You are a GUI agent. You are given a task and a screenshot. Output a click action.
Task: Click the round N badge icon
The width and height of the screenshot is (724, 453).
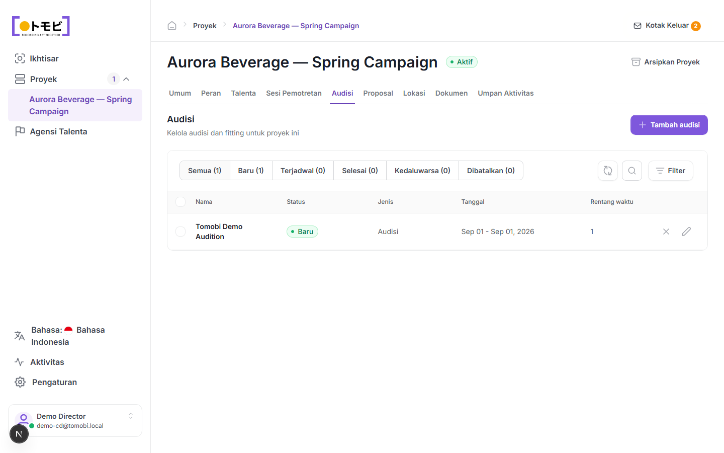19,434
